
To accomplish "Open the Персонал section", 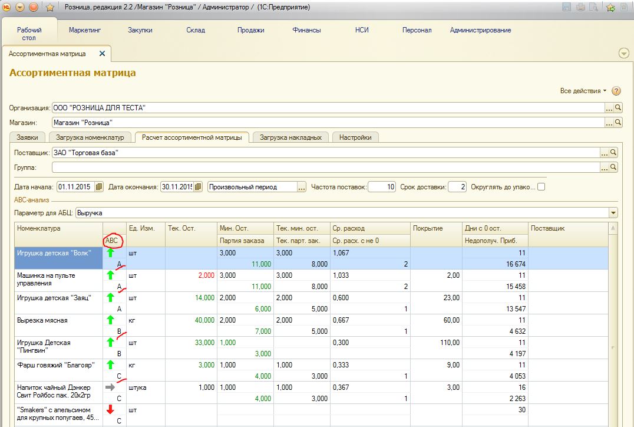I will 417,30.
